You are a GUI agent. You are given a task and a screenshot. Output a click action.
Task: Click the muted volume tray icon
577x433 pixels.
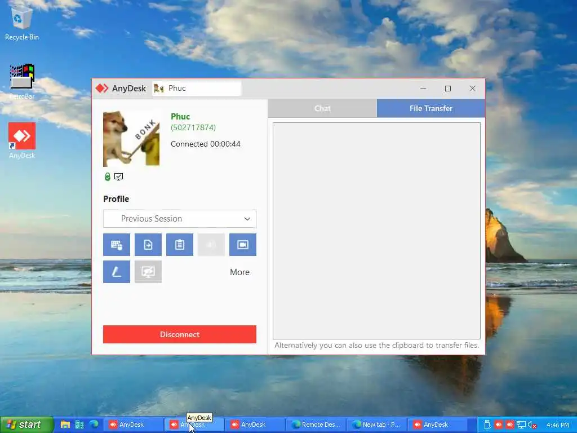(x=532, y=425)
